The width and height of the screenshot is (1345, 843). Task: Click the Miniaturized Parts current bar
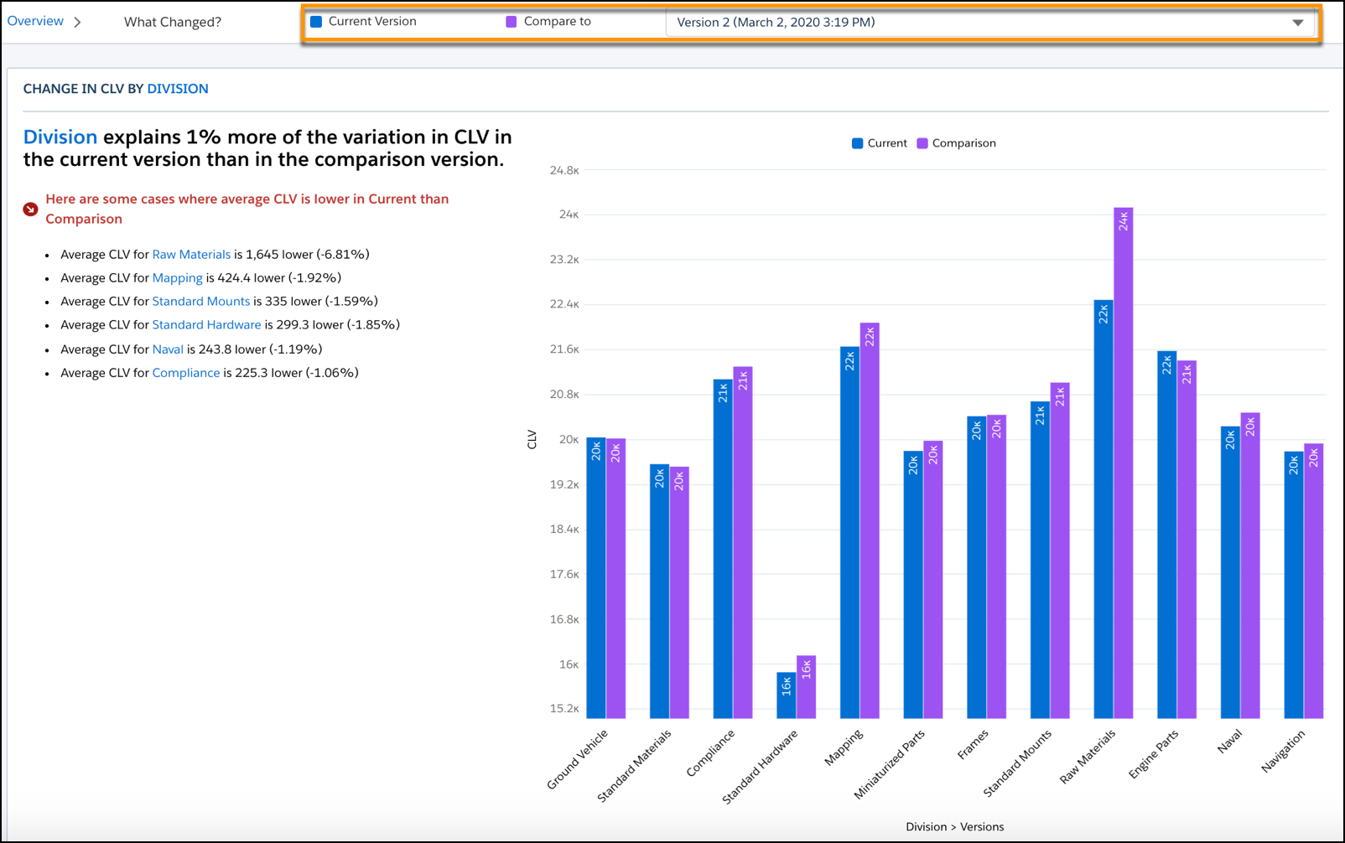913,584
